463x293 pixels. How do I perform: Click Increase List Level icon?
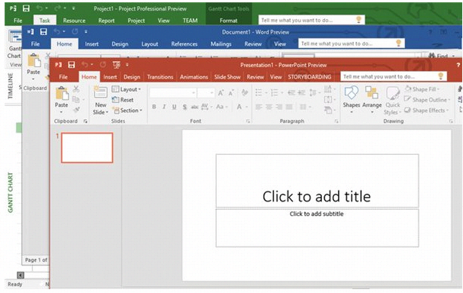301,93
